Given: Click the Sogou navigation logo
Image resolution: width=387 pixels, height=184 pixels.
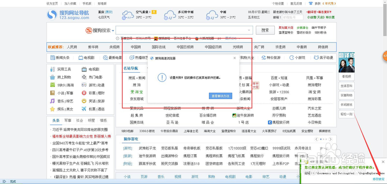Looking at the screenshot, I should [x=68, y=15].
